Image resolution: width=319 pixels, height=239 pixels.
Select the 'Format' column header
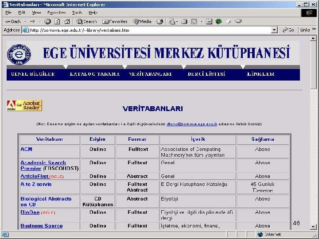(137, 139)
